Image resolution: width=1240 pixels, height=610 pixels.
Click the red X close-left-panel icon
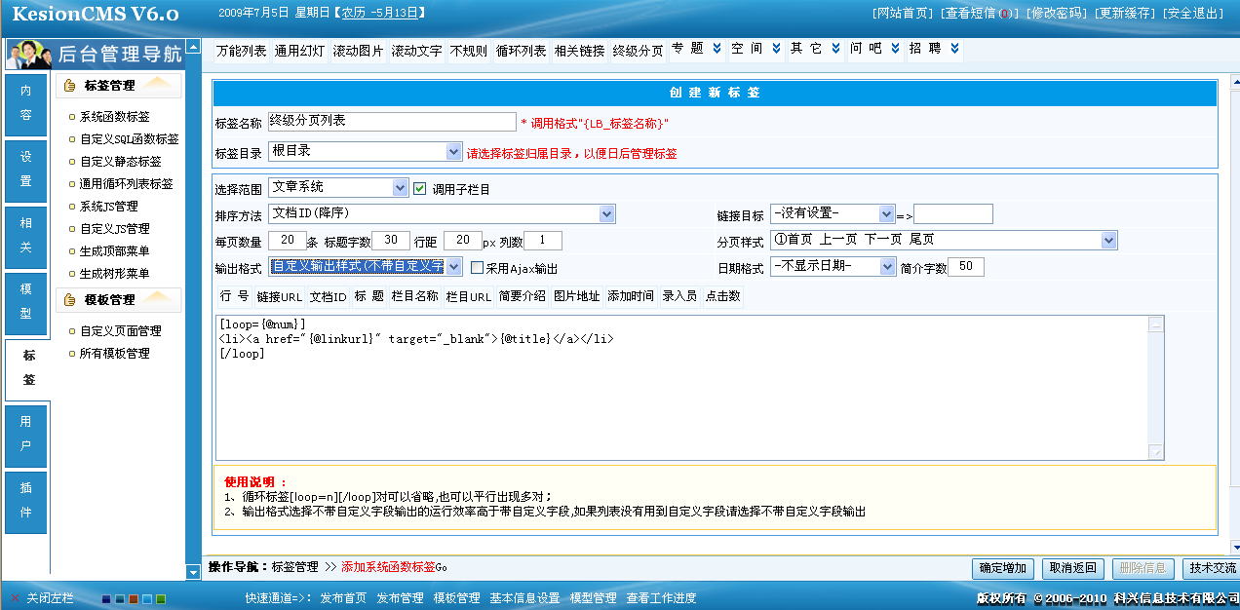coord(15,598)
